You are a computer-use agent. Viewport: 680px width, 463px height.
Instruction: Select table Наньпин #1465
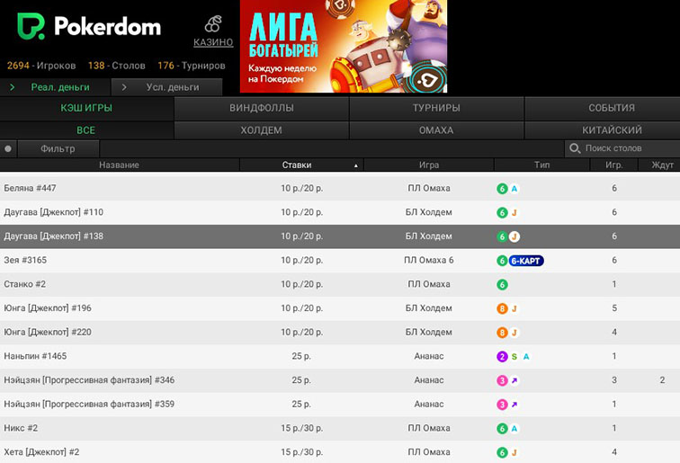(340, 356)
